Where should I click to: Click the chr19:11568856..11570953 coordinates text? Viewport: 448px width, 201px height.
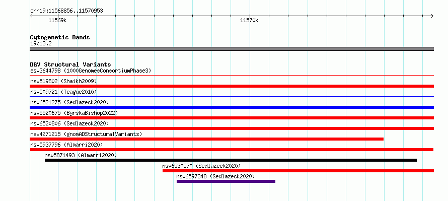coord(66,11)
